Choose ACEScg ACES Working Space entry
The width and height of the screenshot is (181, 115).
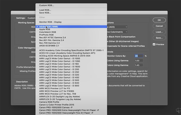click(71, 56)
